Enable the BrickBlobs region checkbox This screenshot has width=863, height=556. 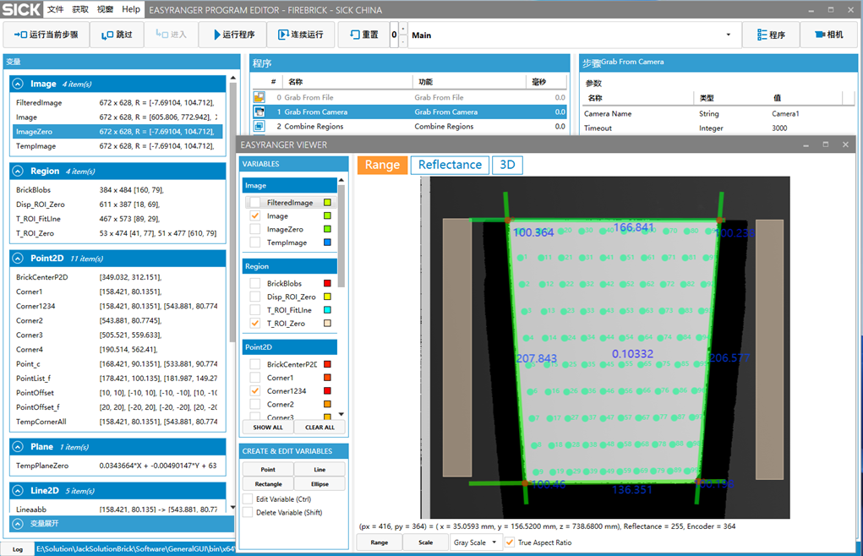point(254,283)
